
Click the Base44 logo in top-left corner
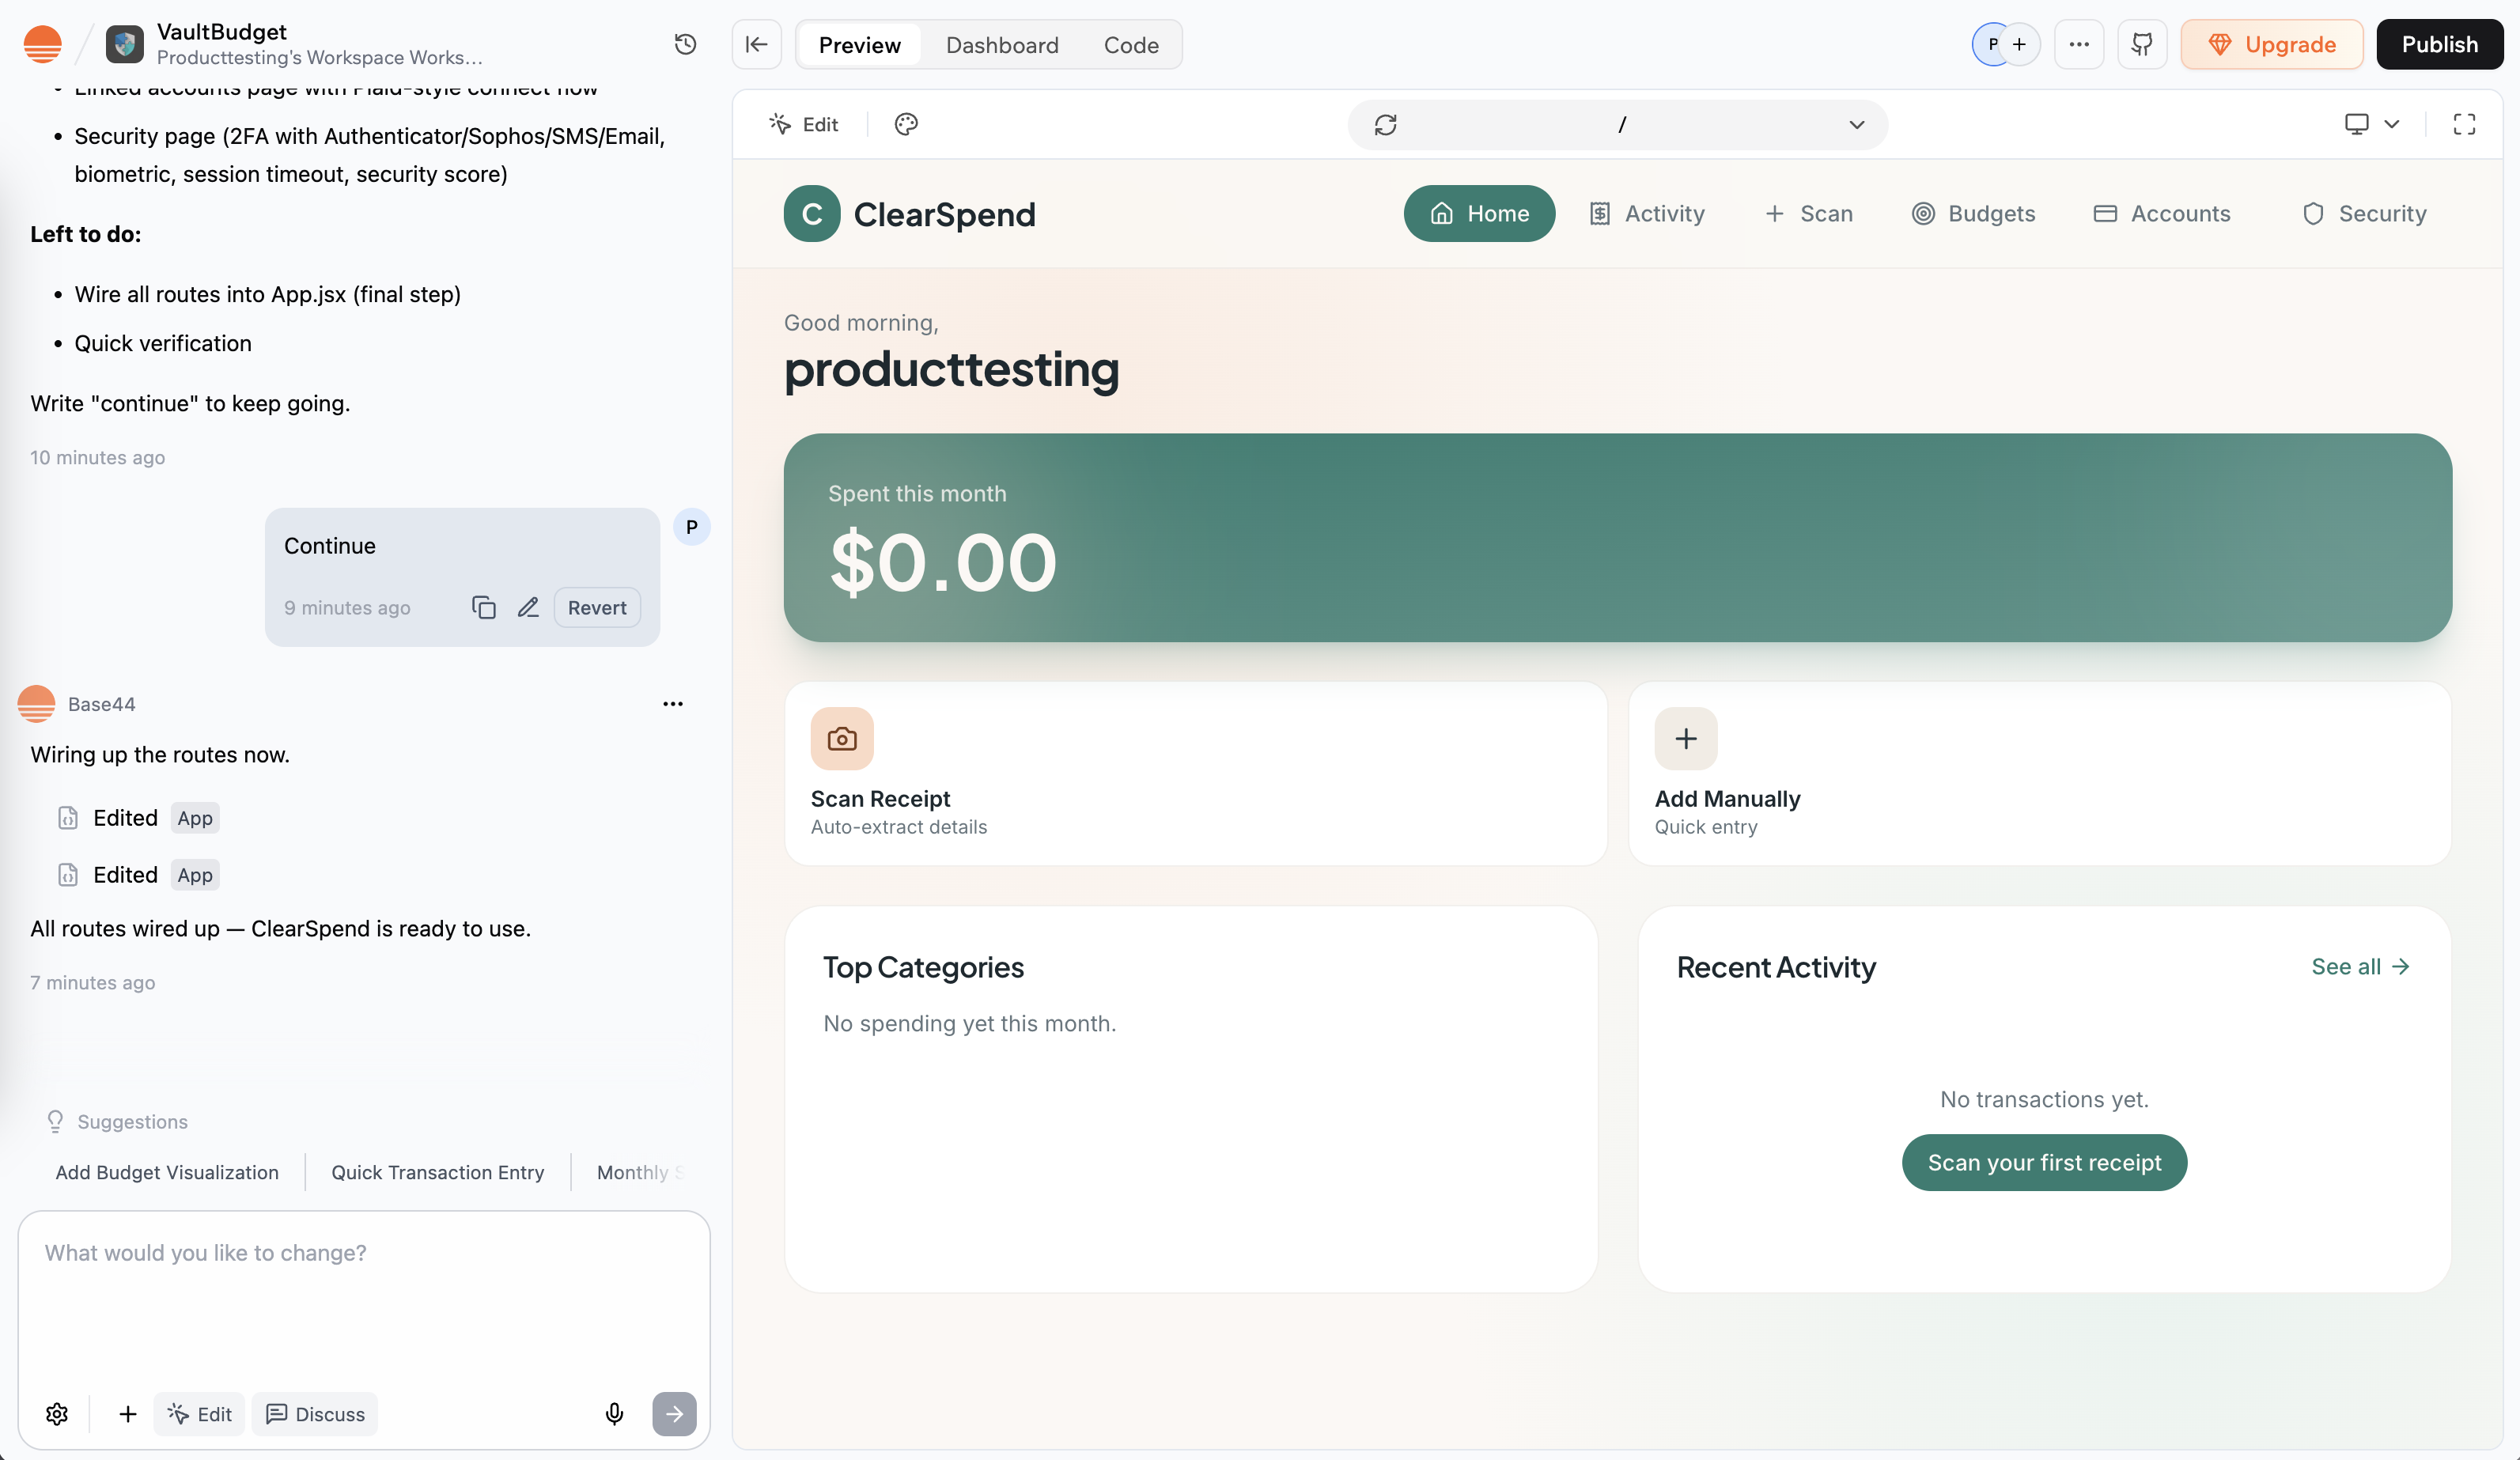pos(42,44)
